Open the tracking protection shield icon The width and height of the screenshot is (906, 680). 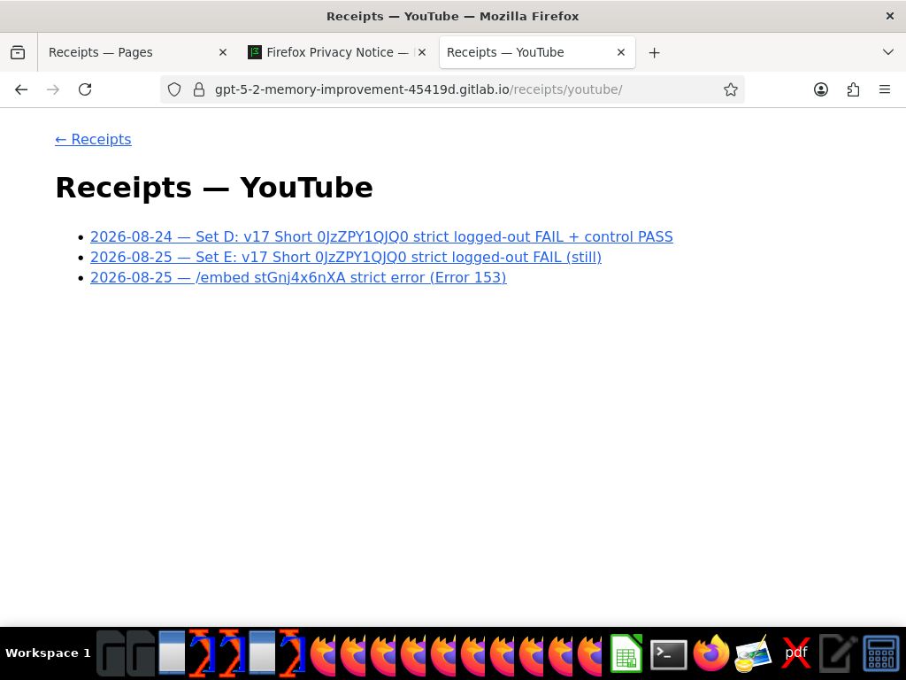coord(174,89)
